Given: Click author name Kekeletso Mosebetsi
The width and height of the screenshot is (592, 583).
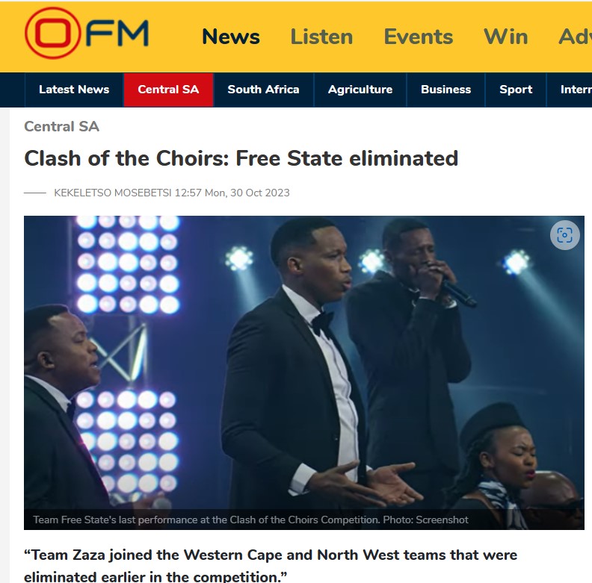Looking at the screenshot, I should [113, 193].
